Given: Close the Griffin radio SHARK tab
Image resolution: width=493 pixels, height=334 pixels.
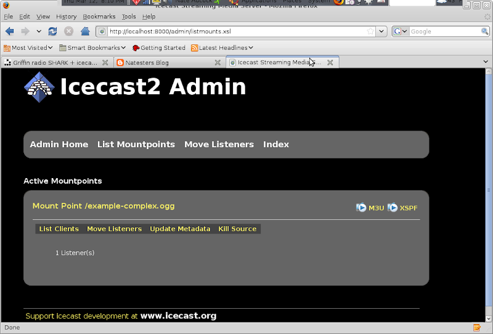Looking at the screenshot, I should pyautogui.click(x=105, y=63).
